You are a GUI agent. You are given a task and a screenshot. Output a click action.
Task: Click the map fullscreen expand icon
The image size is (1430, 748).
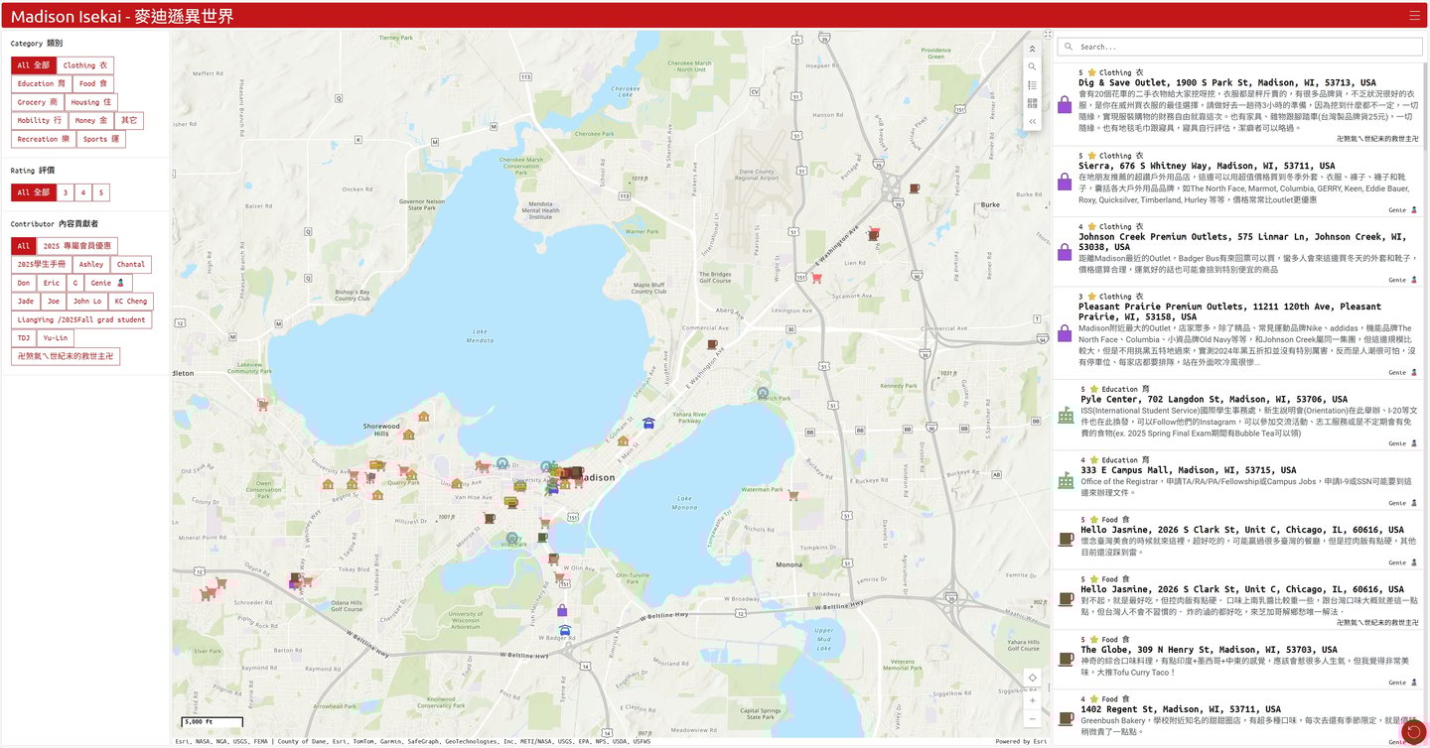[1048, 34]
